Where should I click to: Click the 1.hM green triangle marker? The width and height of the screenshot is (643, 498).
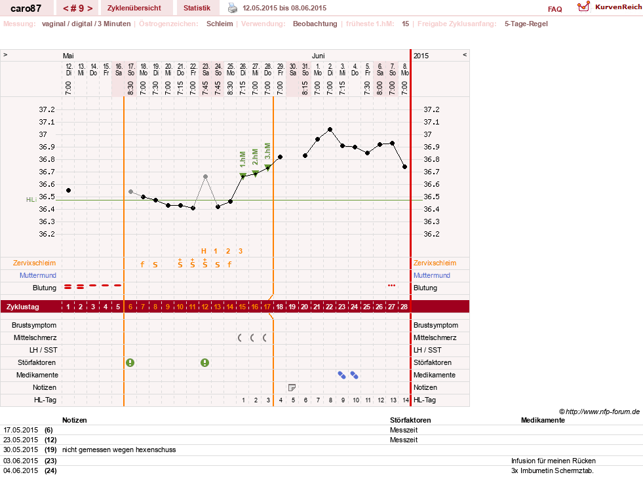[243, 176]
